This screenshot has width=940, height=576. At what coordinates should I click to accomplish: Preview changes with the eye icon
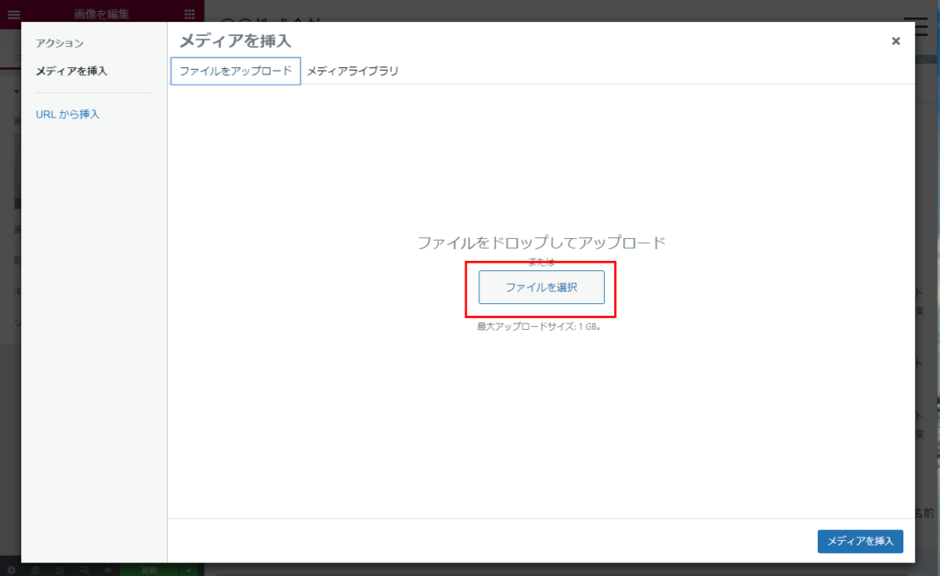107,570
